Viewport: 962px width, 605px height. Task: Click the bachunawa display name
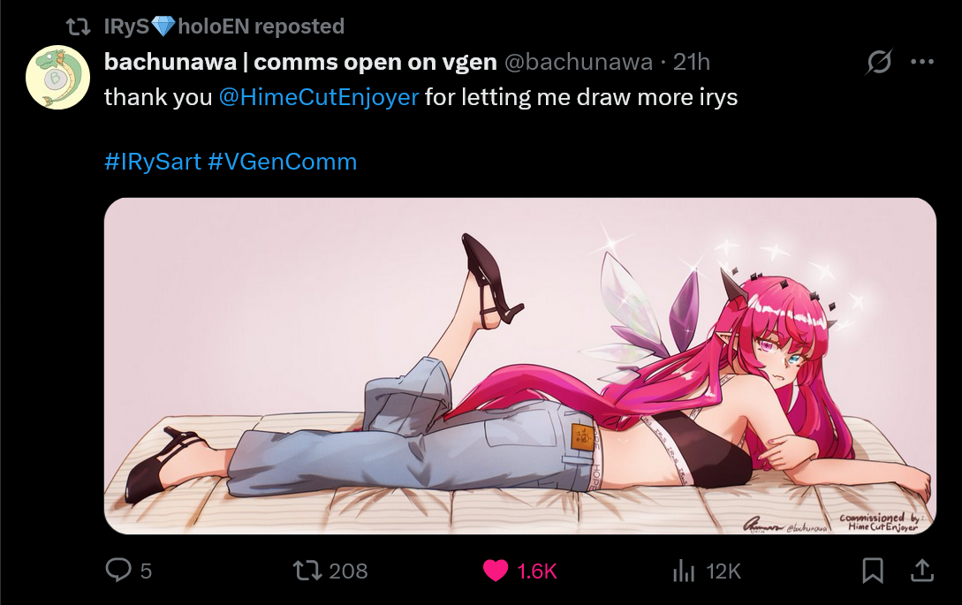click(x=300, y=62)
